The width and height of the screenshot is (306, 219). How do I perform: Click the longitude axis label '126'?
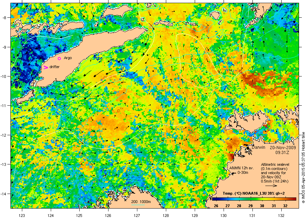[108, 216]
